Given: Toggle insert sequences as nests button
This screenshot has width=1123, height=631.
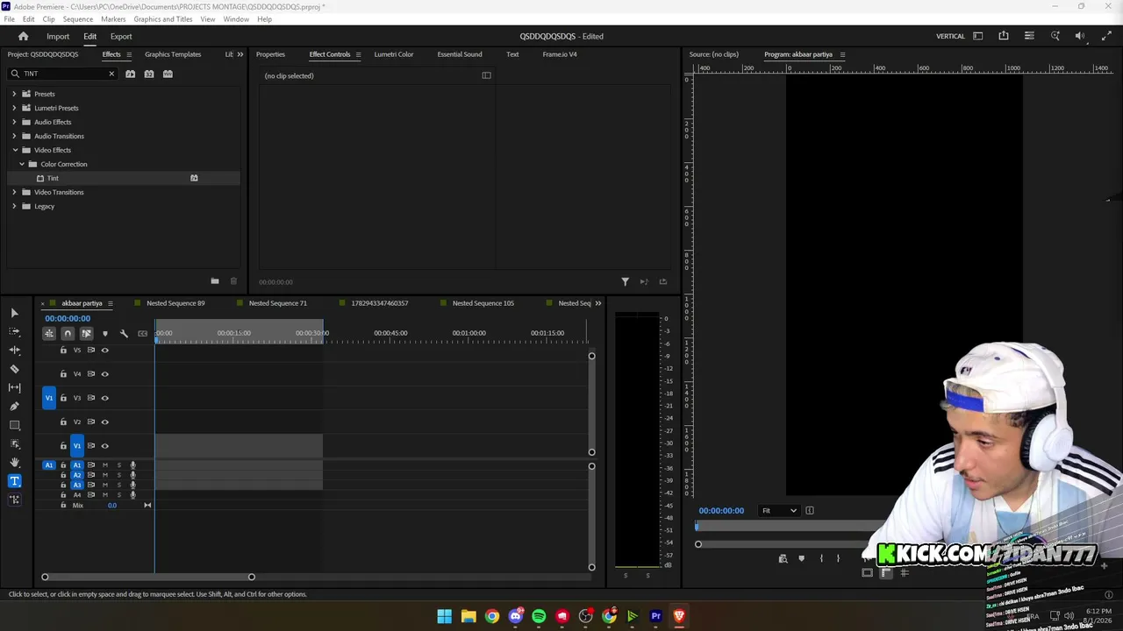Looking at the screenshot, I should coord(49,333).
